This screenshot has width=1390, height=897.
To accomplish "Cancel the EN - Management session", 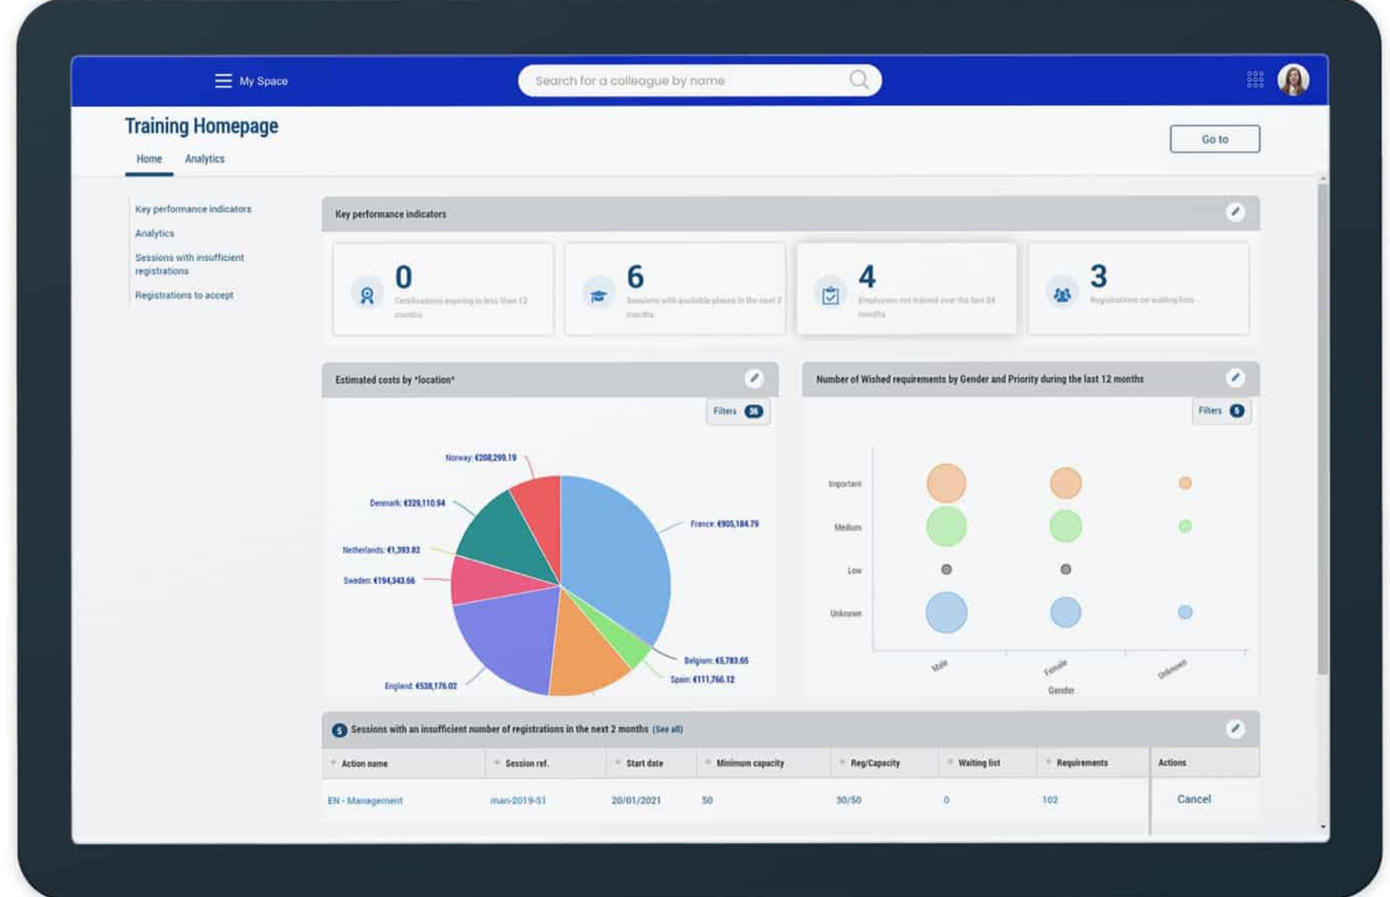I will pos(1193,799).
